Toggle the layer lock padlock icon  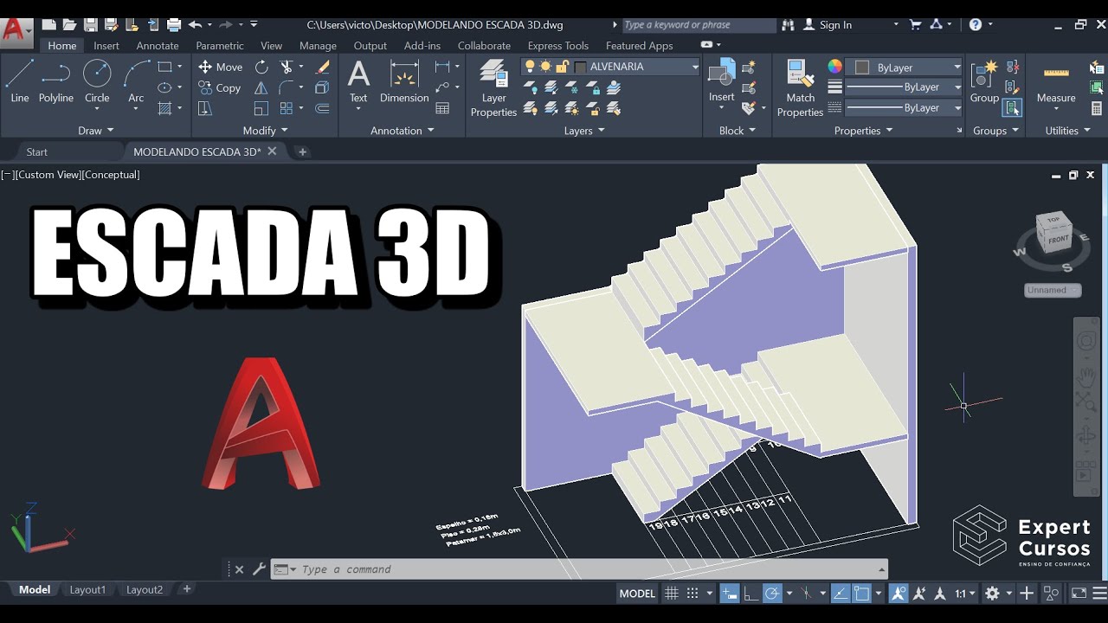562,67
